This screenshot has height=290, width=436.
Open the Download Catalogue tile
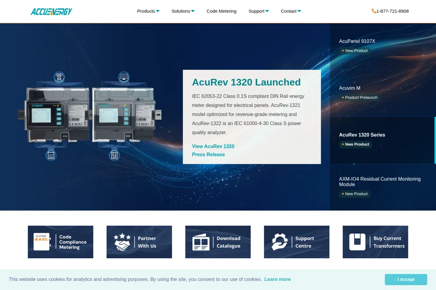pyautogui.click(x=218, y=242)
